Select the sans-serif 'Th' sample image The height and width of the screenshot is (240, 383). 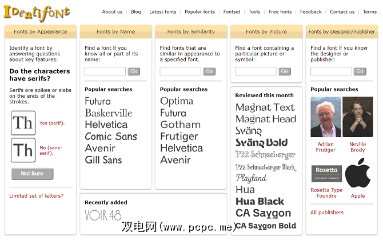click(x=23, y=150)
